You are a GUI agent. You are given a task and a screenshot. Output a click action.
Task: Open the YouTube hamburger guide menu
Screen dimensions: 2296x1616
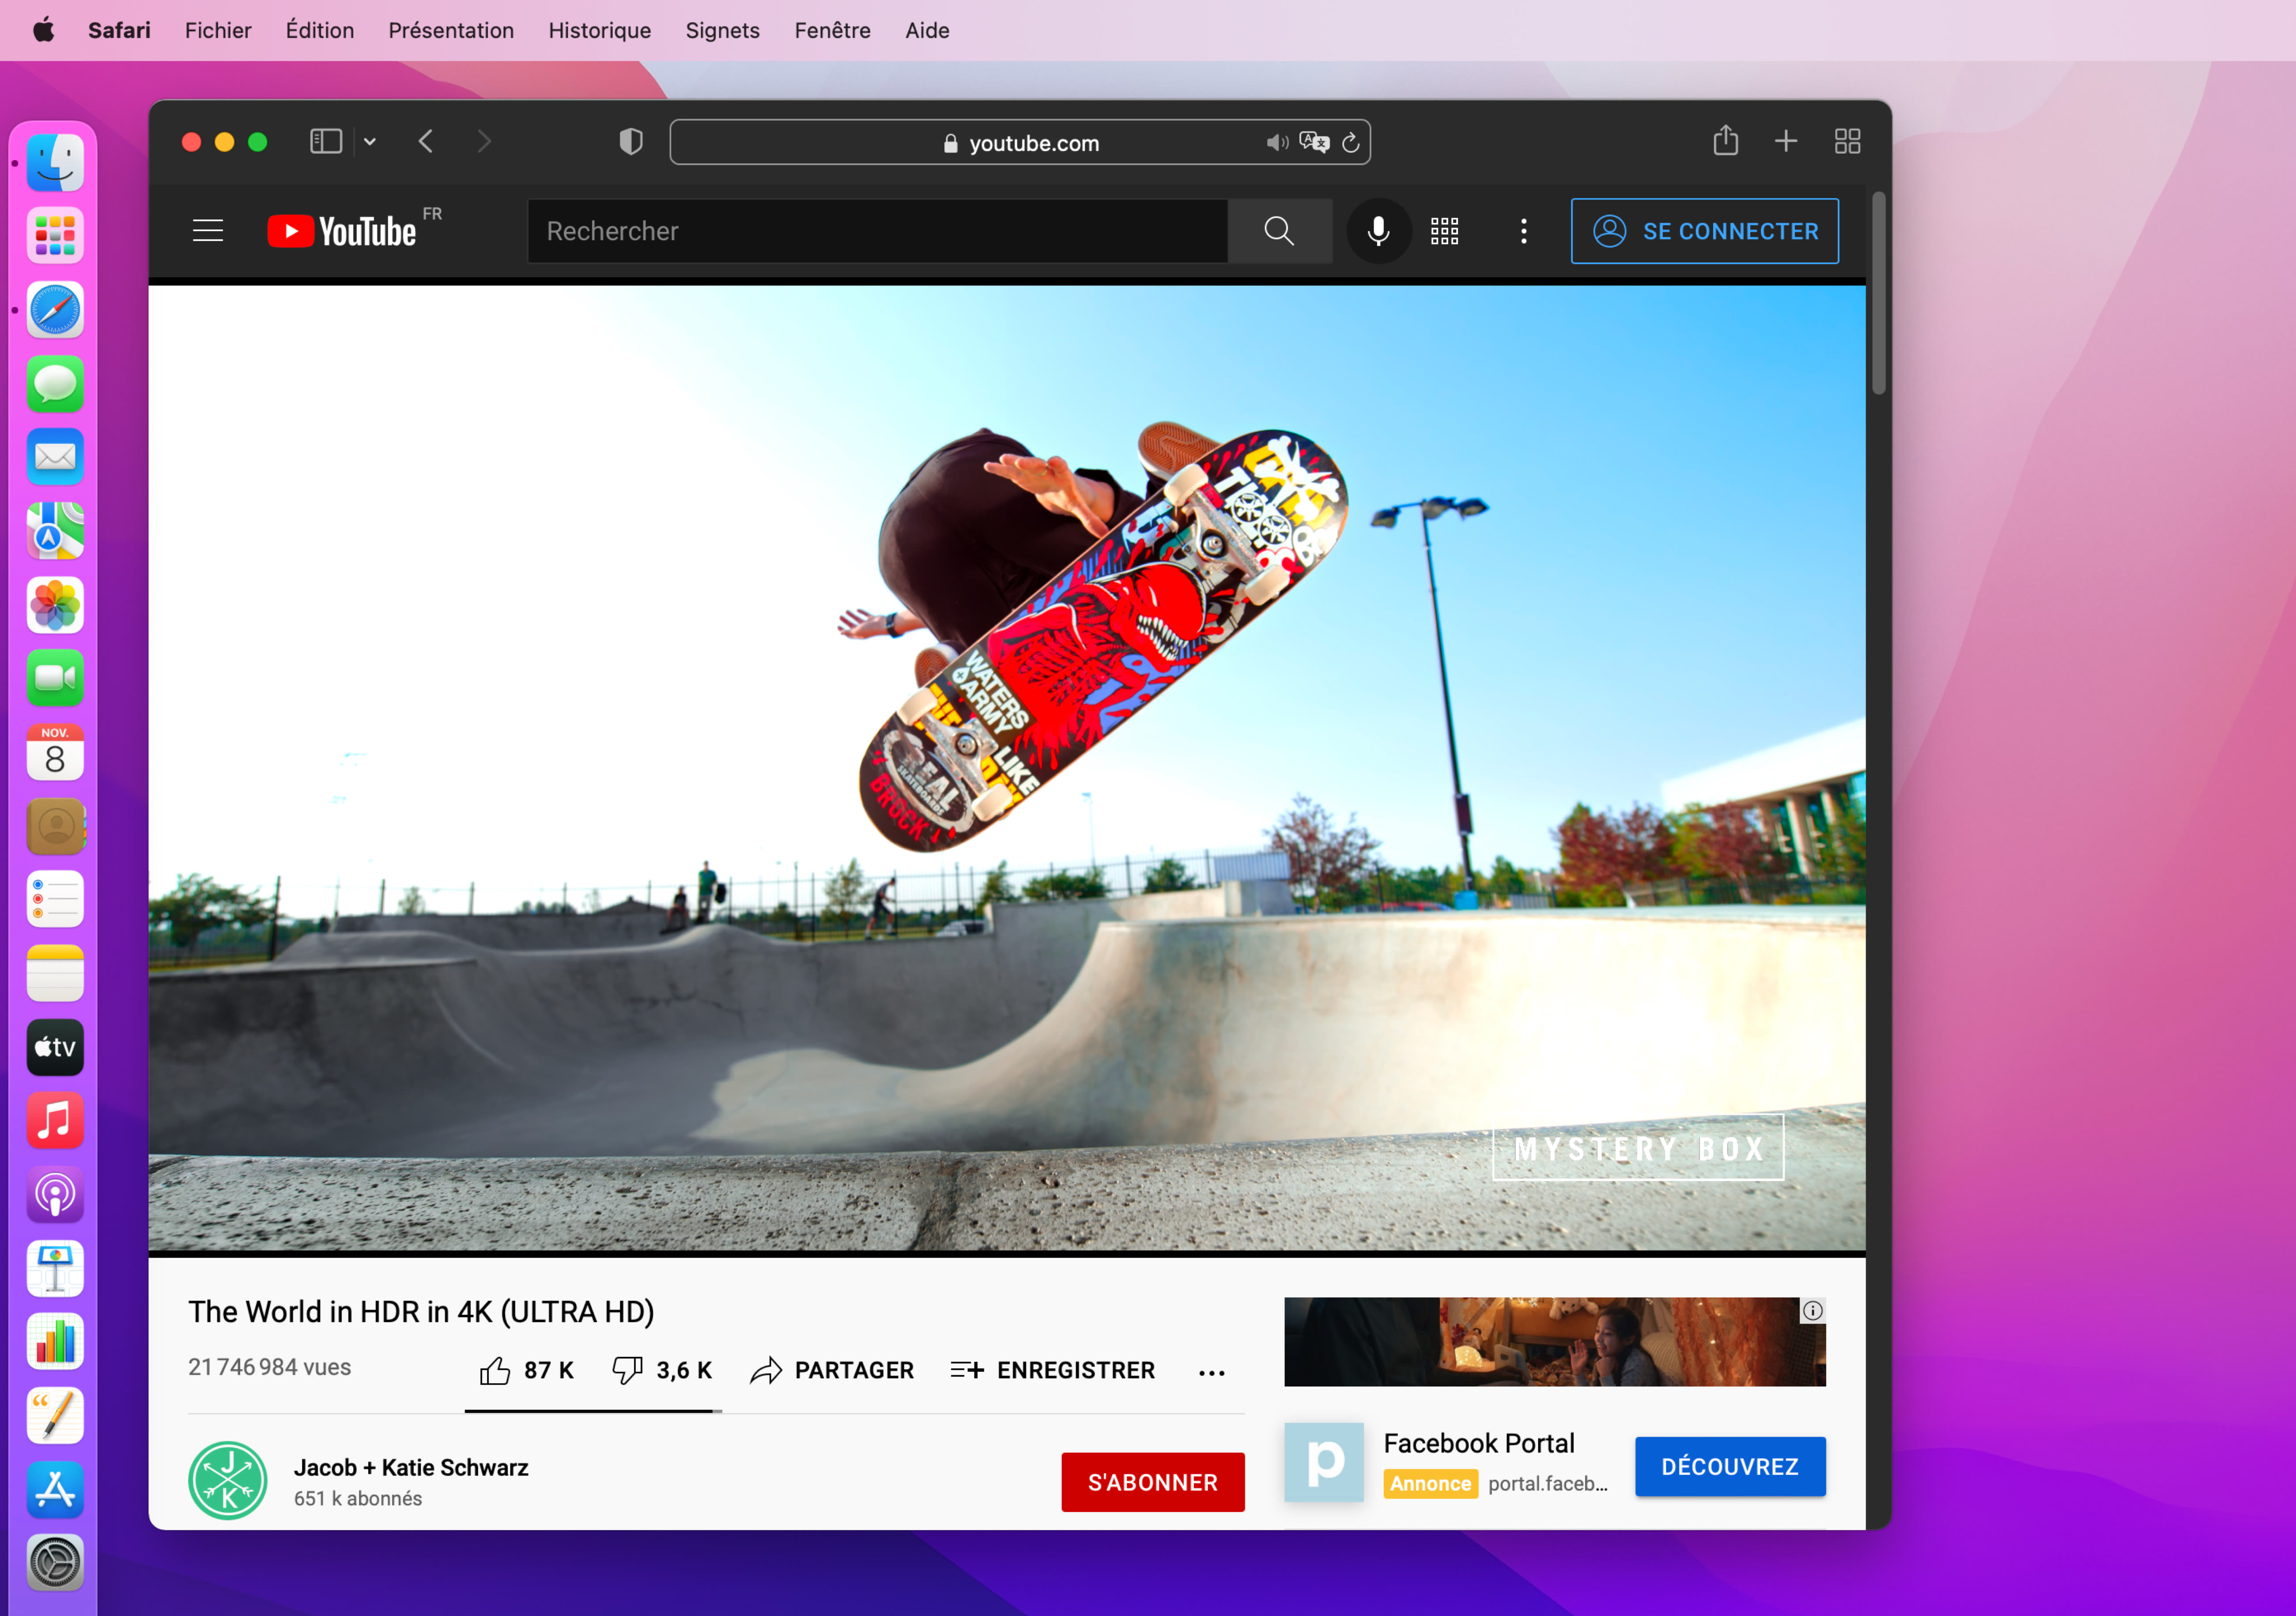(x=208, y=231)
